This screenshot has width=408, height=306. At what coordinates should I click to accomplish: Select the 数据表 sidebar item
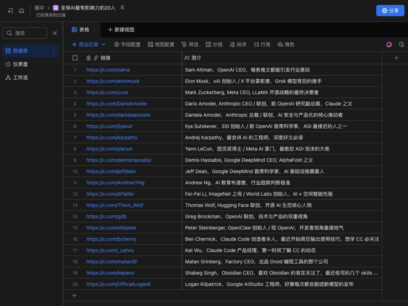pos(31,51)
